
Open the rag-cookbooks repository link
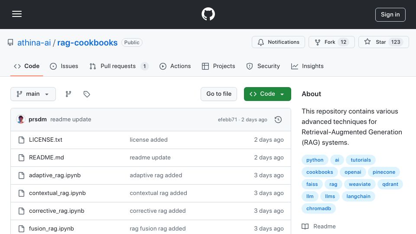(x=87, y=43)
